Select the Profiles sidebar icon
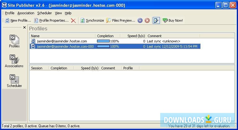This screenshot has height=130, width=238. [x=14, y=41]
